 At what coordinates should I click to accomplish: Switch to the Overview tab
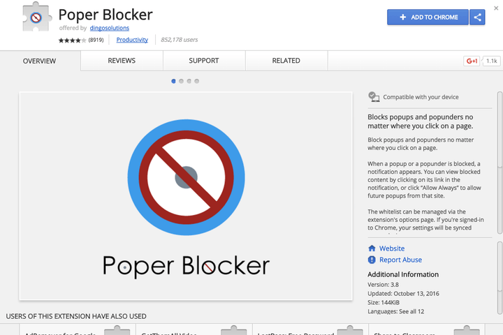tap(39, 61)
